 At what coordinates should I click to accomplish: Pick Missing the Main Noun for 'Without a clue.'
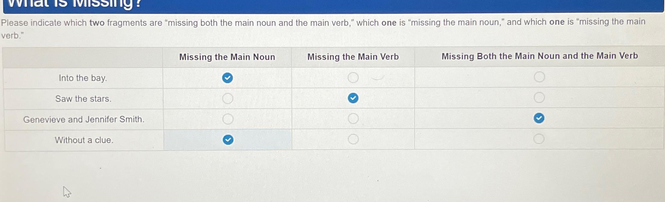(x=228, y=139)
